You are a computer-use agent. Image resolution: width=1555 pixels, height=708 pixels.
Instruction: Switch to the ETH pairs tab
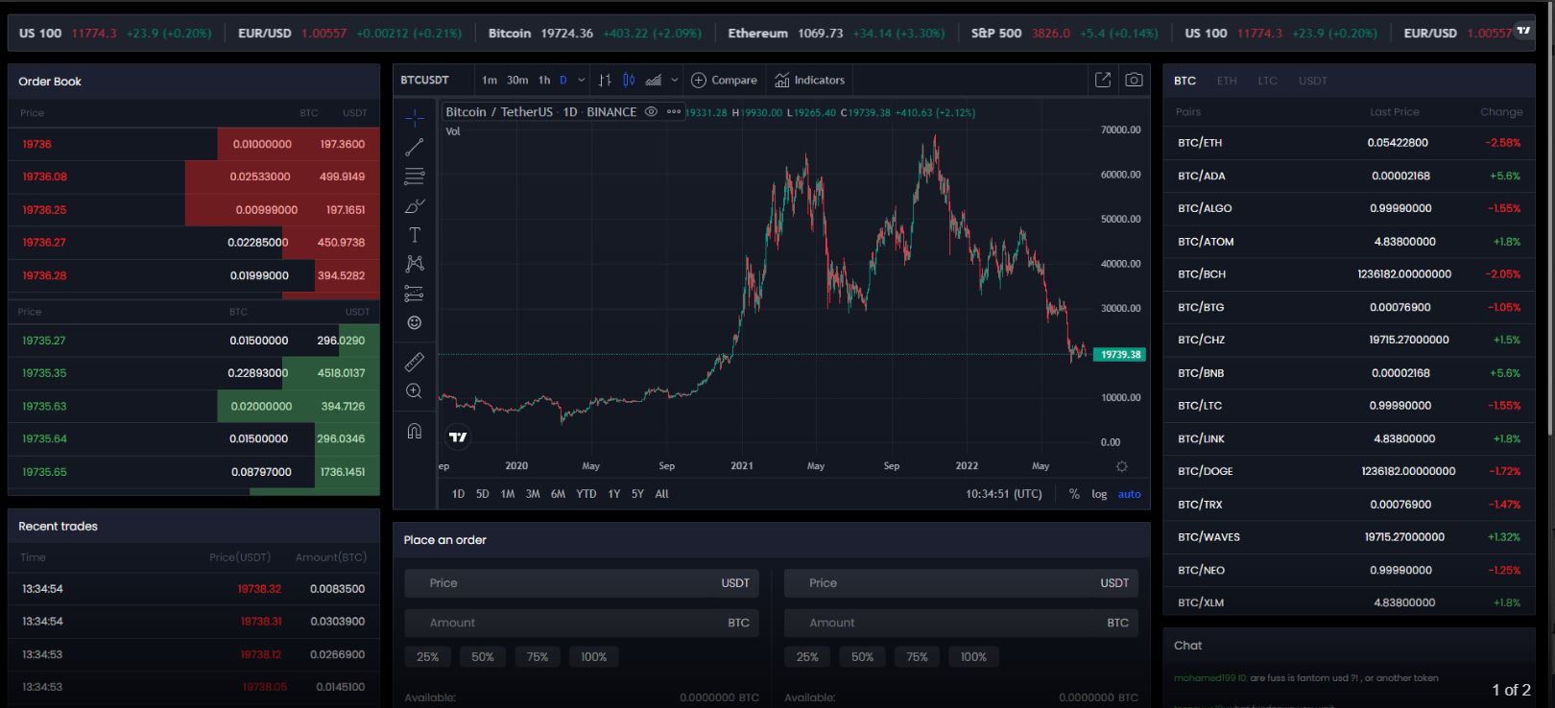1227,81
